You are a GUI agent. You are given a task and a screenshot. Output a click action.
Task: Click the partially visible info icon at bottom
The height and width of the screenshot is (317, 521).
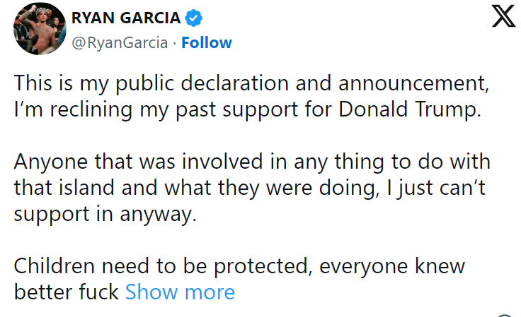point(503,315)
